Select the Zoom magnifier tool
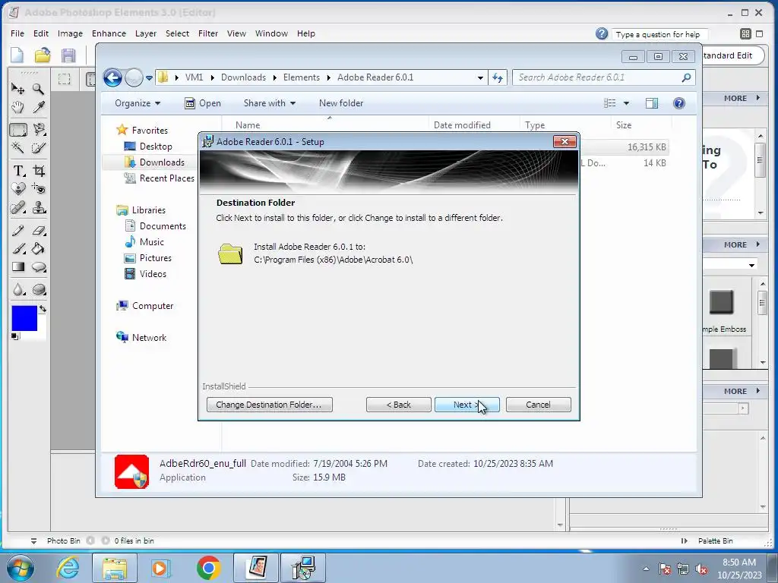This screenshot has width=778, height=583. click(38, 89)
